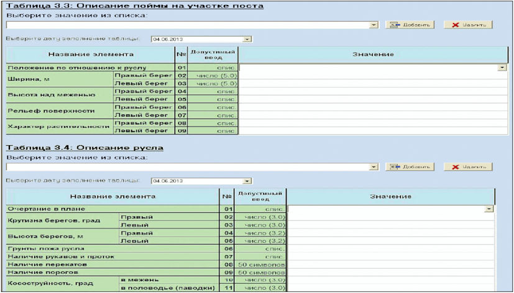Click value cell for 'Наличие порогов'

390,273
